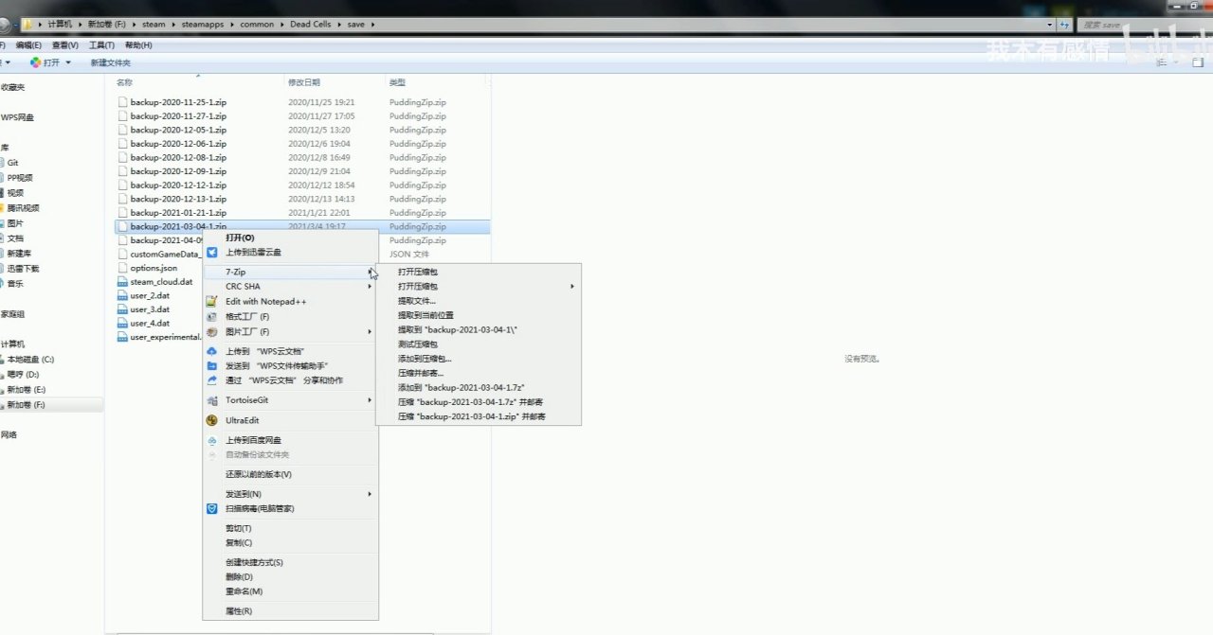
Task: Sort by the 名称 column header
Action: point(199,83)
